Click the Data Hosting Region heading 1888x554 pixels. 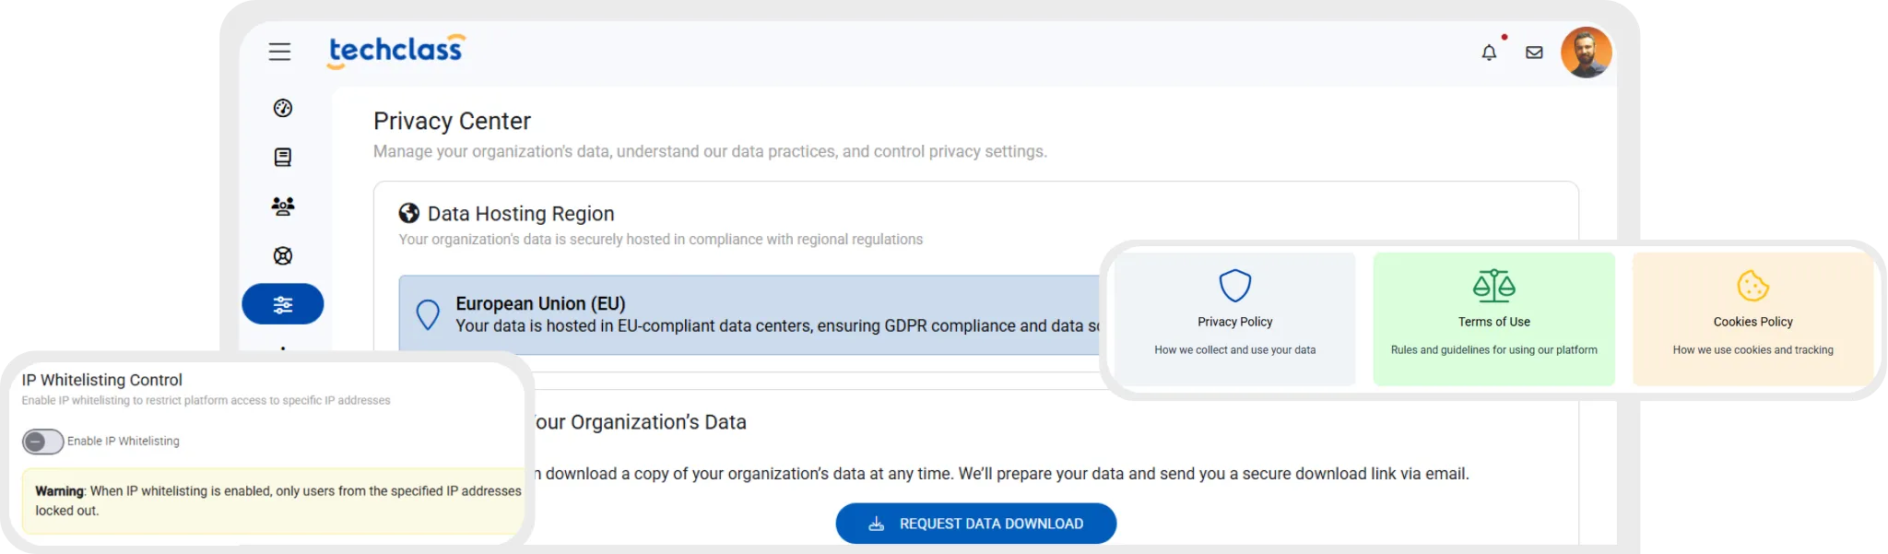pos(521,214)
